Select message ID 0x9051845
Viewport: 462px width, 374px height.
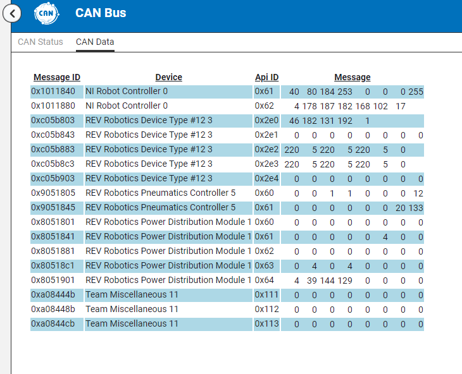click(x=53, y=208)
